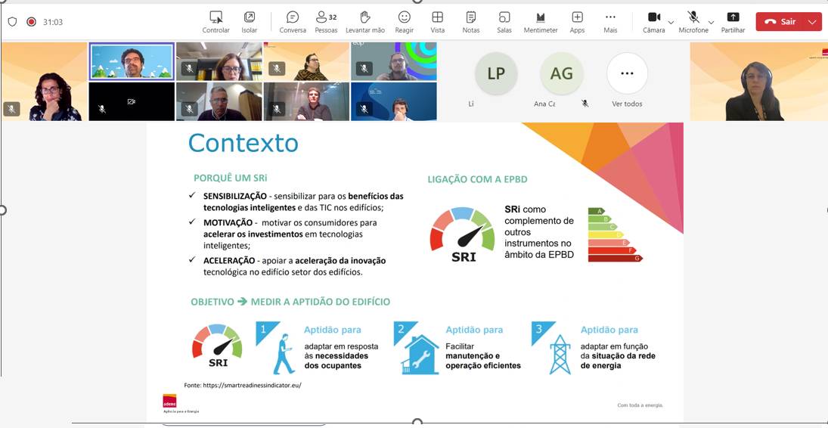Screen dimensions: 828x428
Task: Toggle the Microfone mute state
Action: click(693, 22)
